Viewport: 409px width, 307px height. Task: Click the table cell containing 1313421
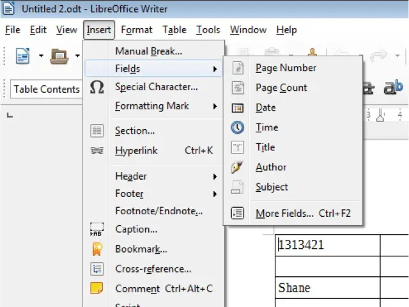click(x=328, y=245)
